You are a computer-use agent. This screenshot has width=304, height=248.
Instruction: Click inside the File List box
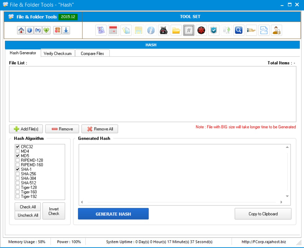(x=153, y=94)
